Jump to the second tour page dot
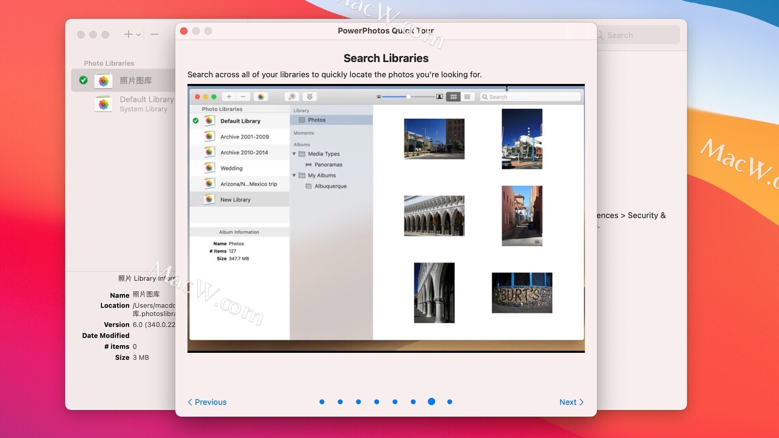 340,402
